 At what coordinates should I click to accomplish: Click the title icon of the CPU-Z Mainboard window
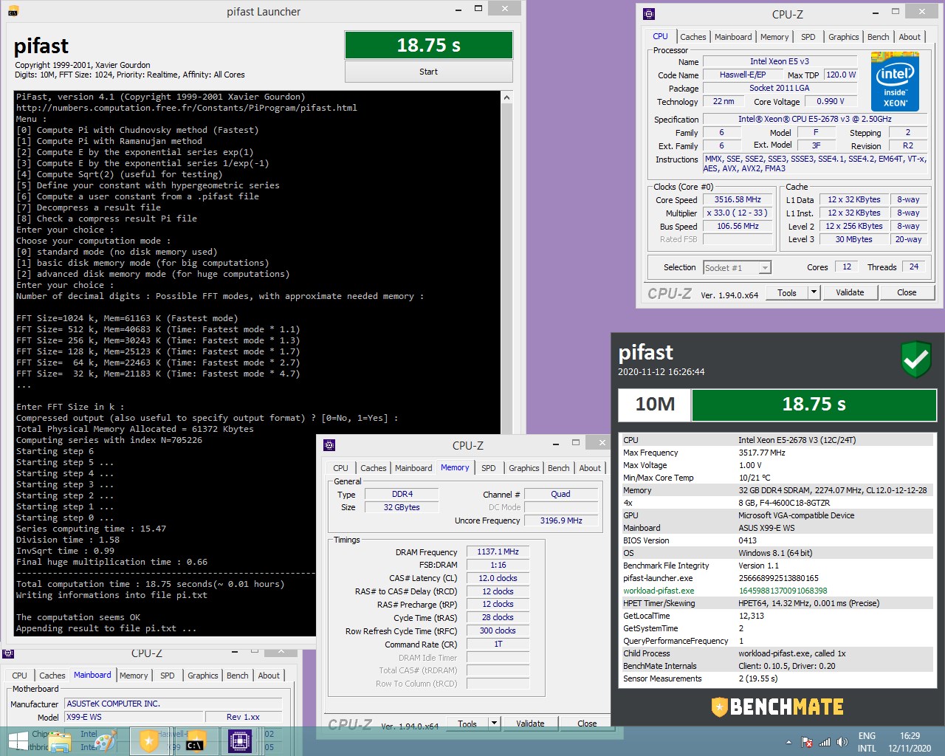[x=8, y=653]
